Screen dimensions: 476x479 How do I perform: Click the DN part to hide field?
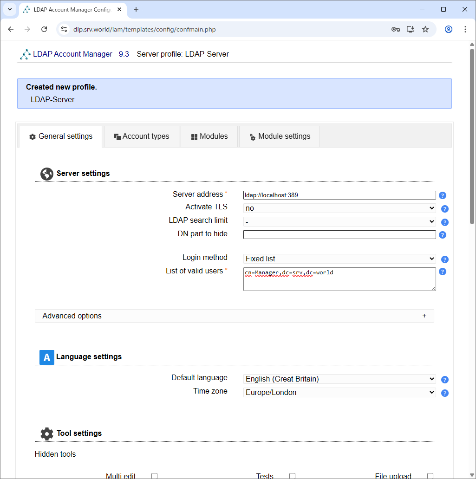pyautogui.click(x=339, y=234)
